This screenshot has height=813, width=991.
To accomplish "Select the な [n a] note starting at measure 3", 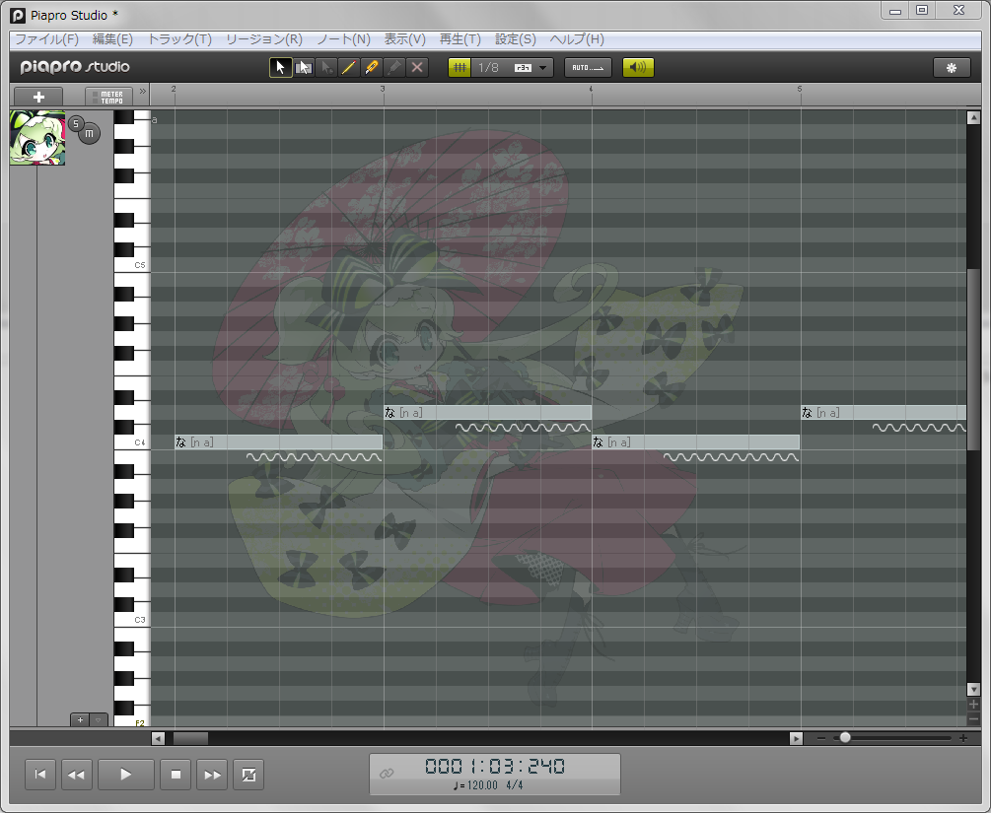I will (488, 413).
